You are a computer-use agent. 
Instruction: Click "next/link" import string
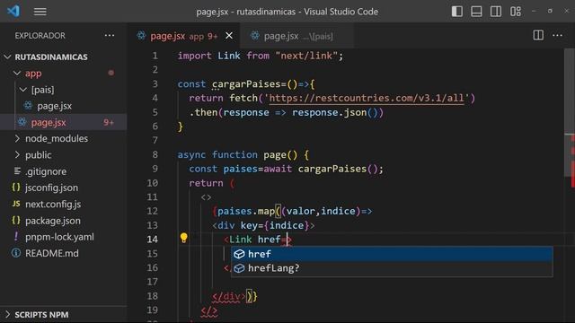(306, 56)
